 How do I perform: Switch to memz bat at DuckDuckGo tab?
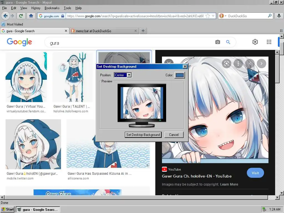(104, 31)
